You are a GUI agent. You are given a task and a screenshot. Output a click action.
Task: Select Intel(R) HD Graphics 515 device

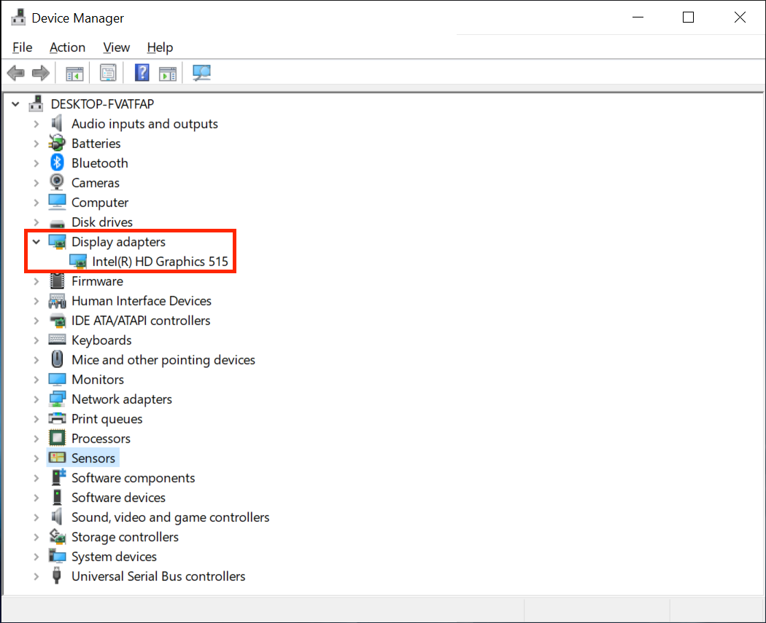(x=160, y=262)
